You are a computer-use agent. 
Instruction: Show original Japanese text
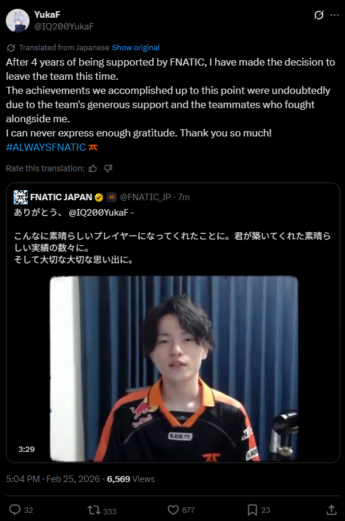point(136,47)
